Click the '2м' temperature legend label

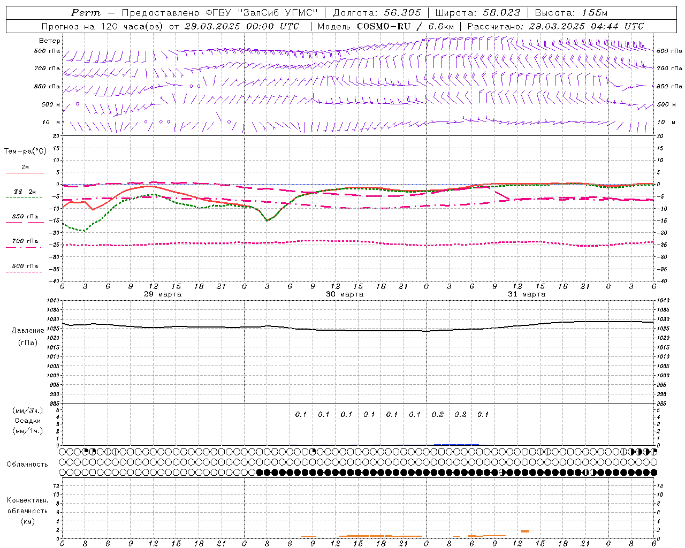25,167
